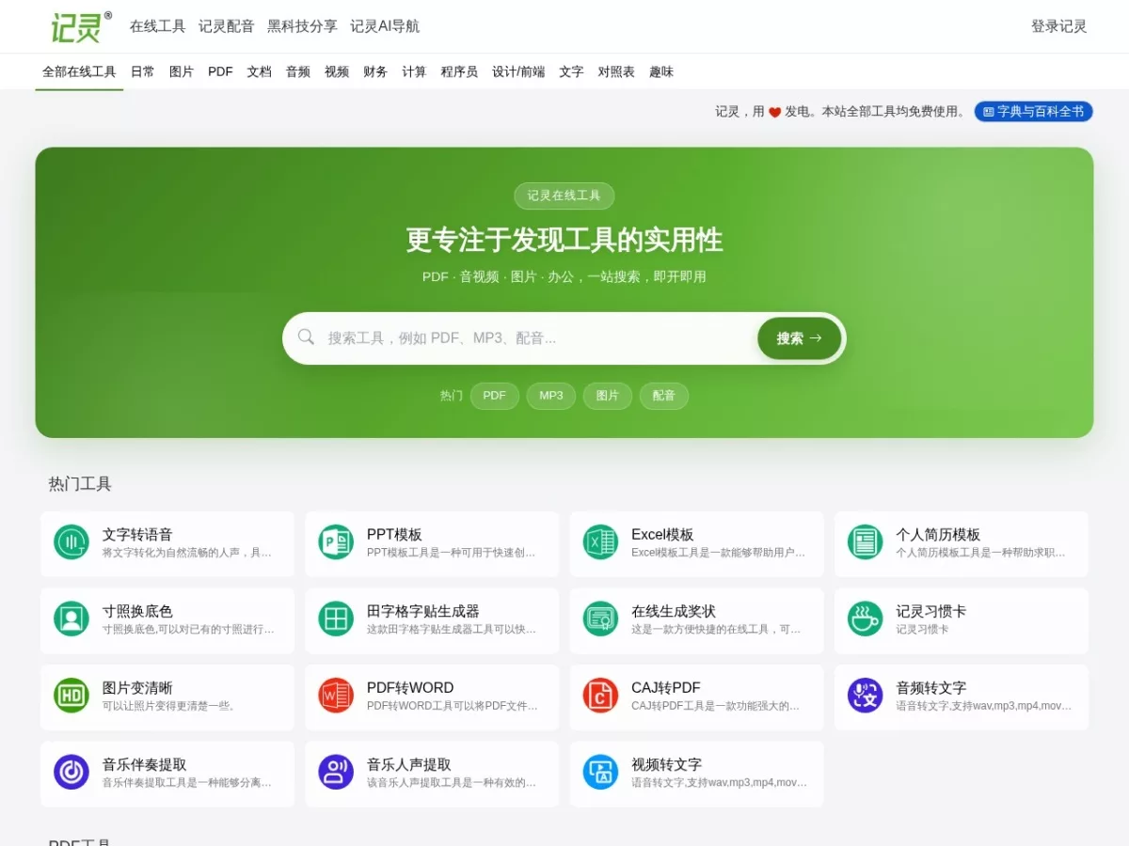
Task: Open the 个人简历模板 icon
Action: click(x=865, y=542)
